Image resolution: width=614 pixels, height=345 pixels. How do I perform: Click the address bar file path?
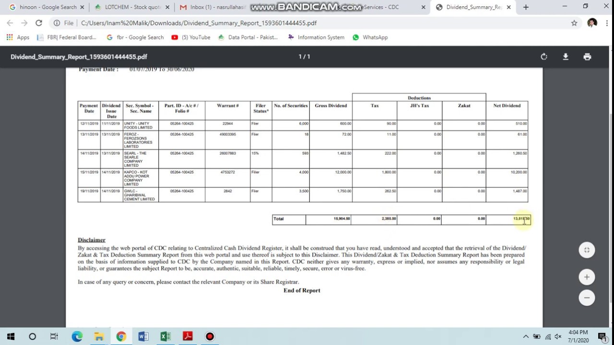pos(199,23)
